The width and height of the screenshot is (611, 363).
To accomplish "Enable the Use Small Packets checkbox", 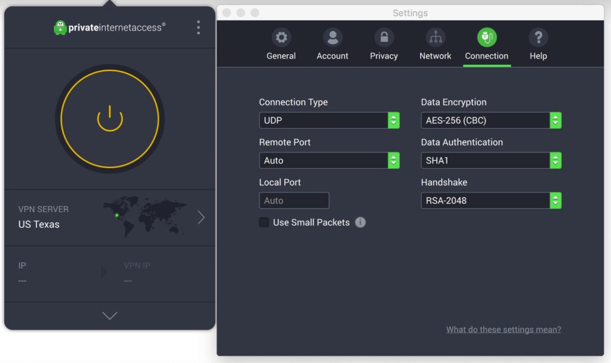I will point(264,222).
